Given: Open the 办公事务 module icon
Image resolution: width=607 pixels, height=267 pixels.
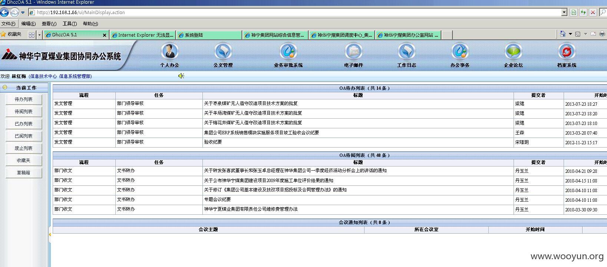Looking at the screenshot, I should coord(460,51).
